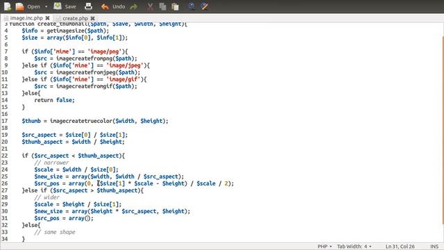Paste from clipboard icon
This screenshot has height=250, width=444.
coord(175,6)
